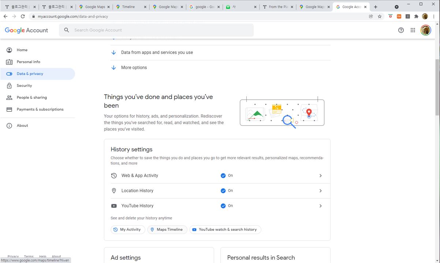The image size is (440, 263).
Task: Open the Home sidebar icon
Action: pyautogui.click(x=9, y=50)
